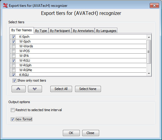This screenshot has width=162, height=140.
Task: Click the ELAN application icon in title bar
Action: 5,5
